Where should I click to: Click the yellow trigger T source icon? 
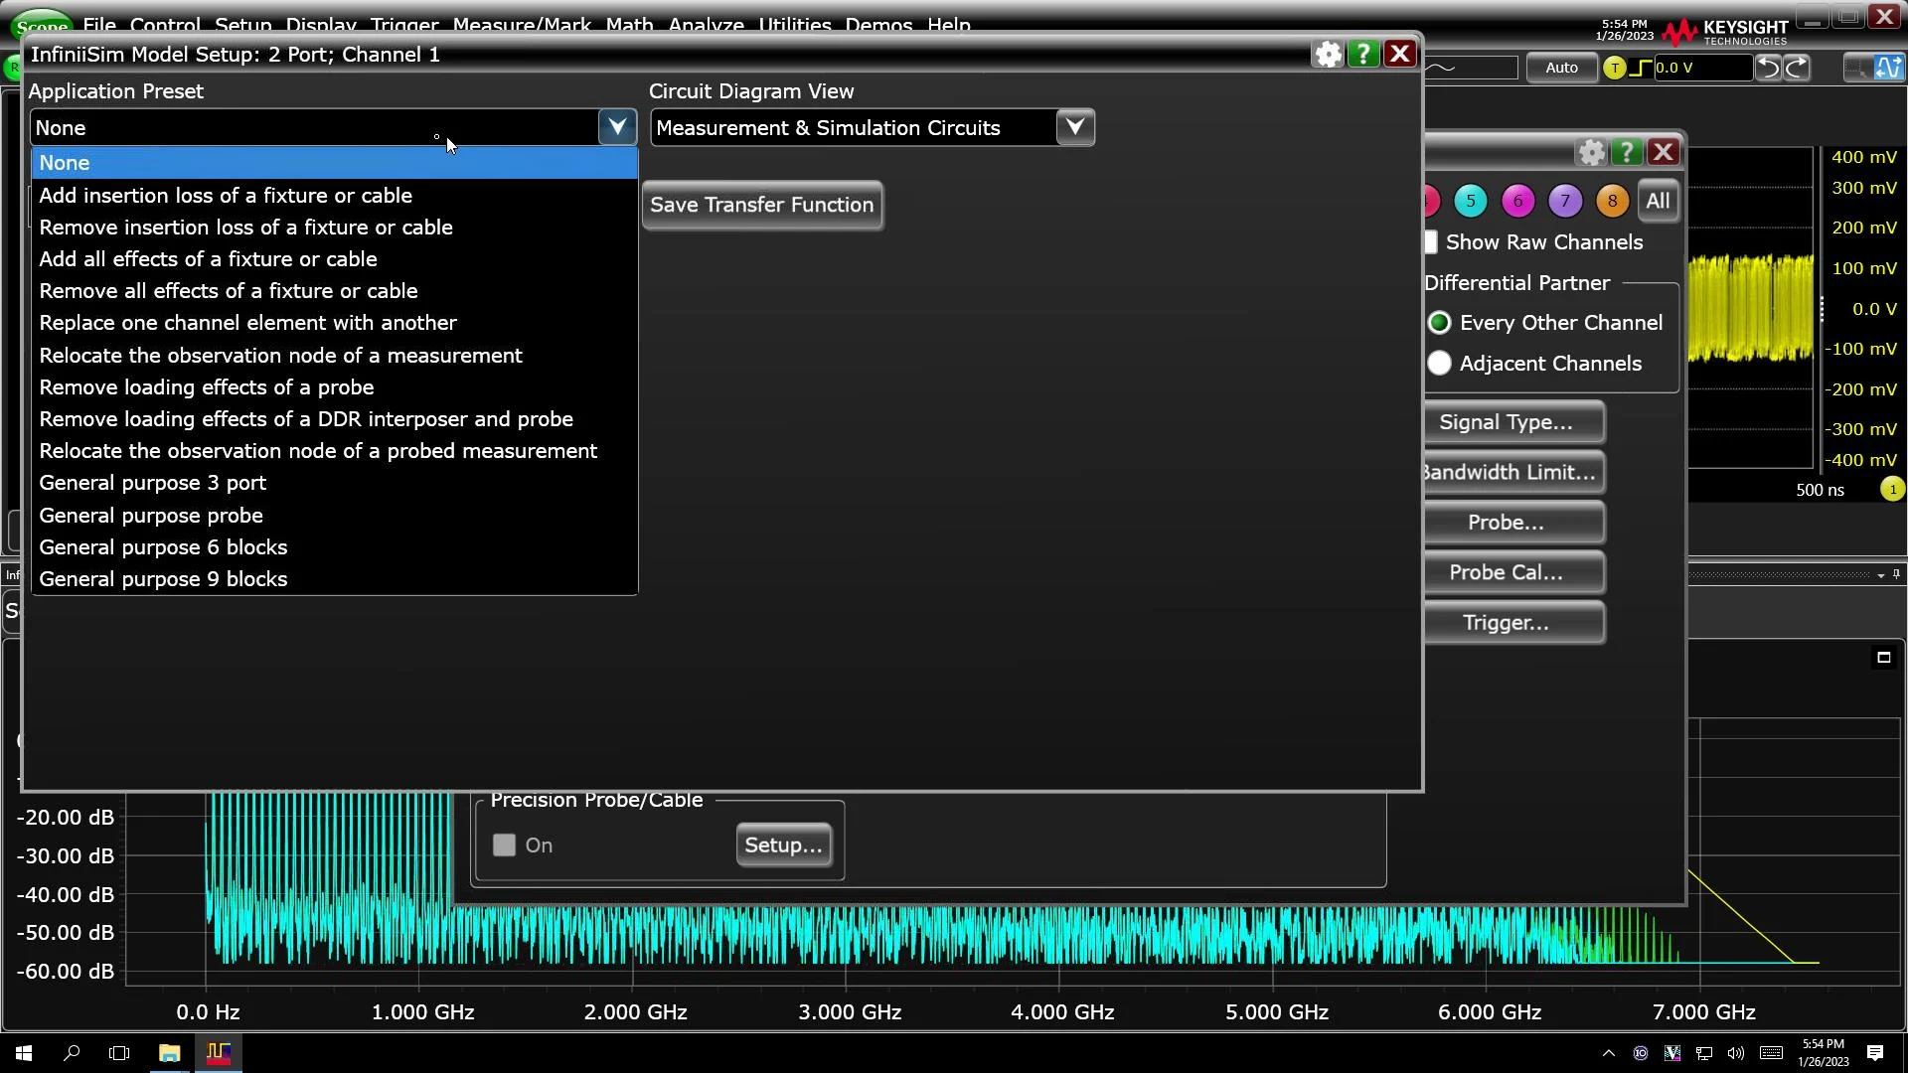(1615, 68)
